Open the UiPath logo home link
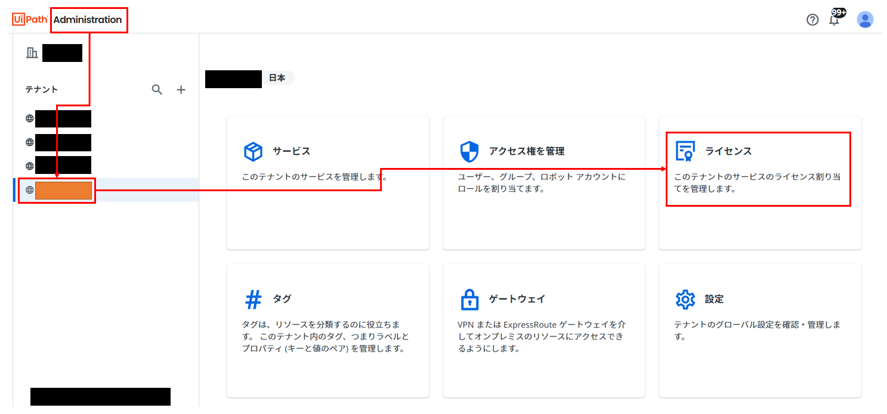The image size is (887, 414). [30, 20]
